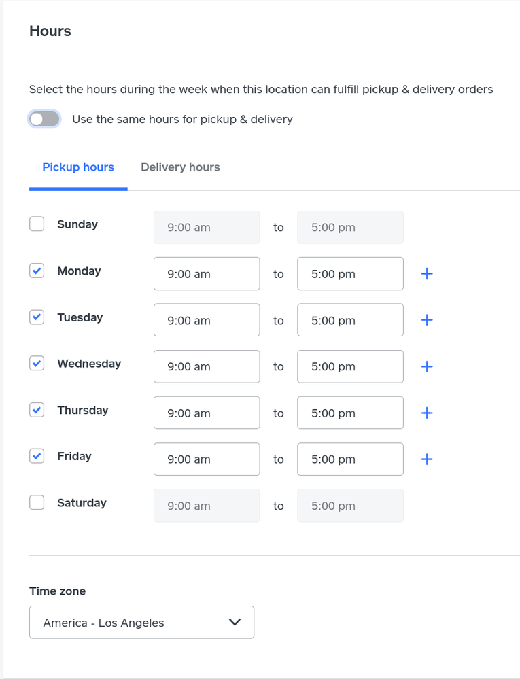Add another time slot for Thursday
This screenshot has height=679, width=520.
coord(427,413)
